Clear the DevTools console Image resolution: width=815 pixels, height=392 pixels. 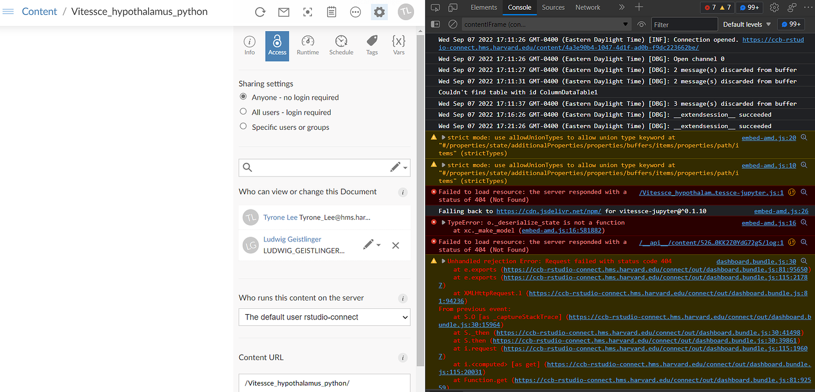pos(452,24)
